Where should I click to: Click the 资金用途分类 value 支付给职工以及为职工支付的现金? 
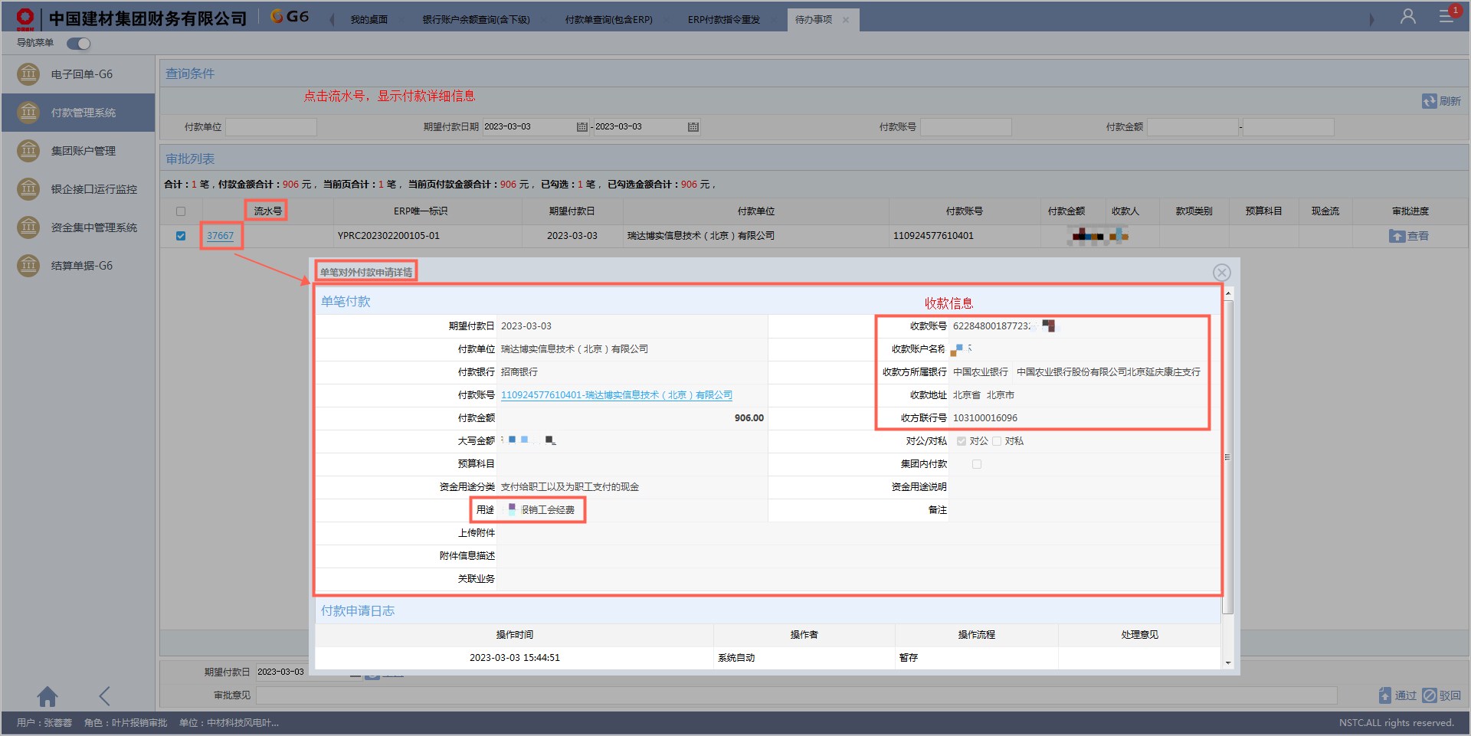(x=570, y=487)
